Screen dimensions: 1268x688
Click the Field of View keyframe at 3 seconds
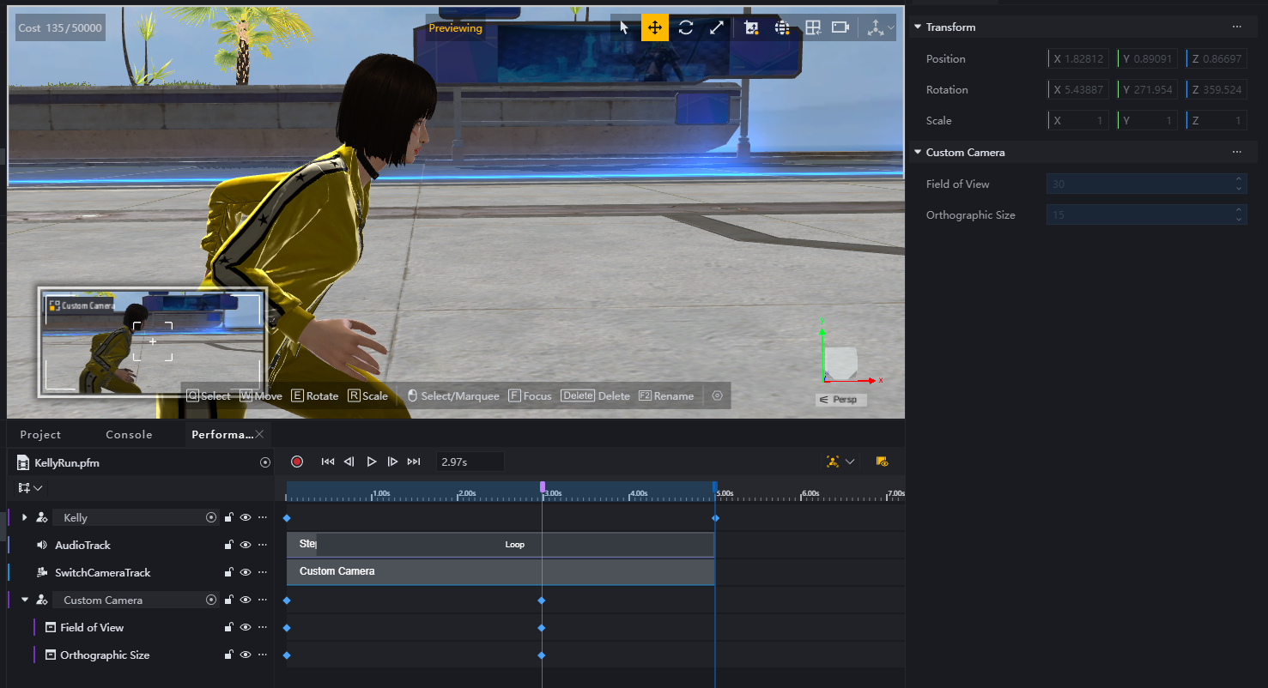click(x=542, y=628)
